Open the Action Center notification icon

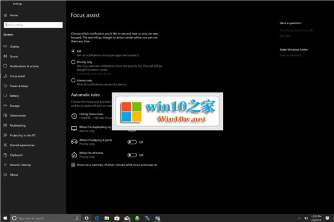(327, 218)
